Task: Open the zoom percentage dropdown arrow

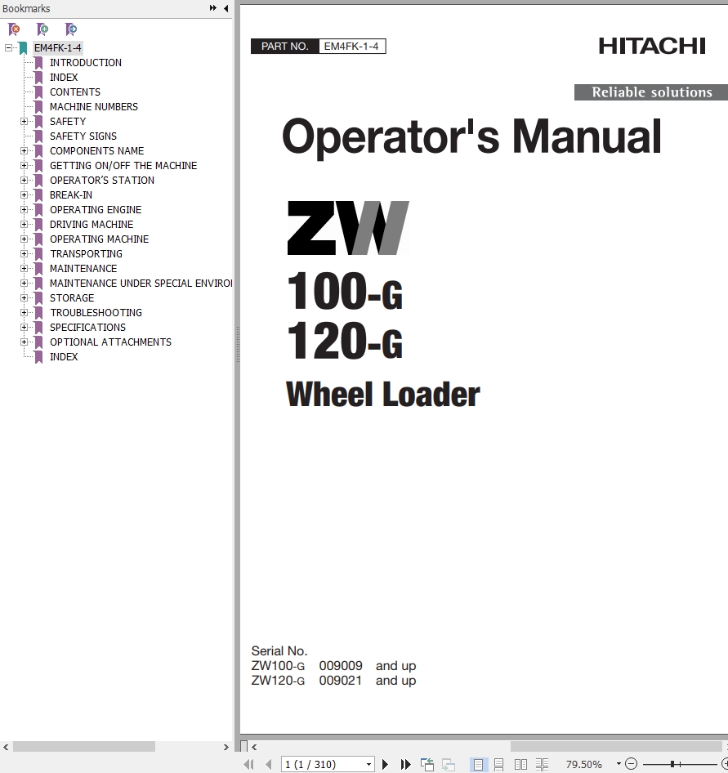Action: (x=619, y=764)
